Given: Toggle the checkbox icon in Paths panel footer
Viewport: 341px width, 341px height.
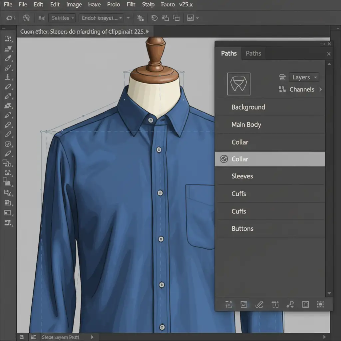Looking at the screenshot, I should point(244,304).
